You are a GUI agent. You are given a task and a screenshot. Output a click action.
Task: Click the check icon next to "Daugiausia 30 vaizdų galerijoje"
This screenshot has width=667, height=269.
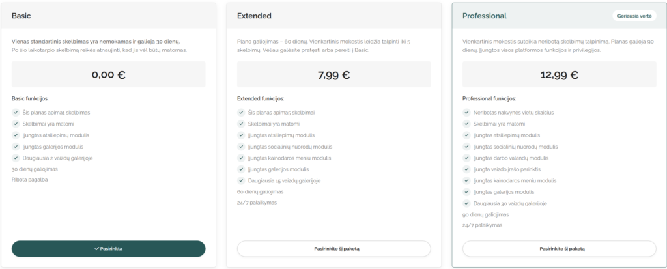[466, 203]
